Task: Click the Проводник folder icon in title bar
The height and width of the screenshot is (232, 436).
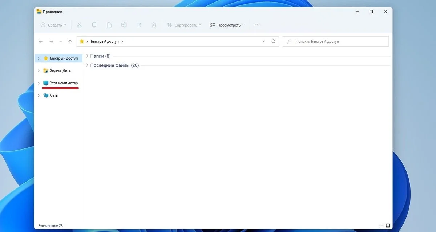Action: point(39,12)
